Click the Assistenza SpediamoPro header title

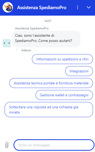click(42, 8)
